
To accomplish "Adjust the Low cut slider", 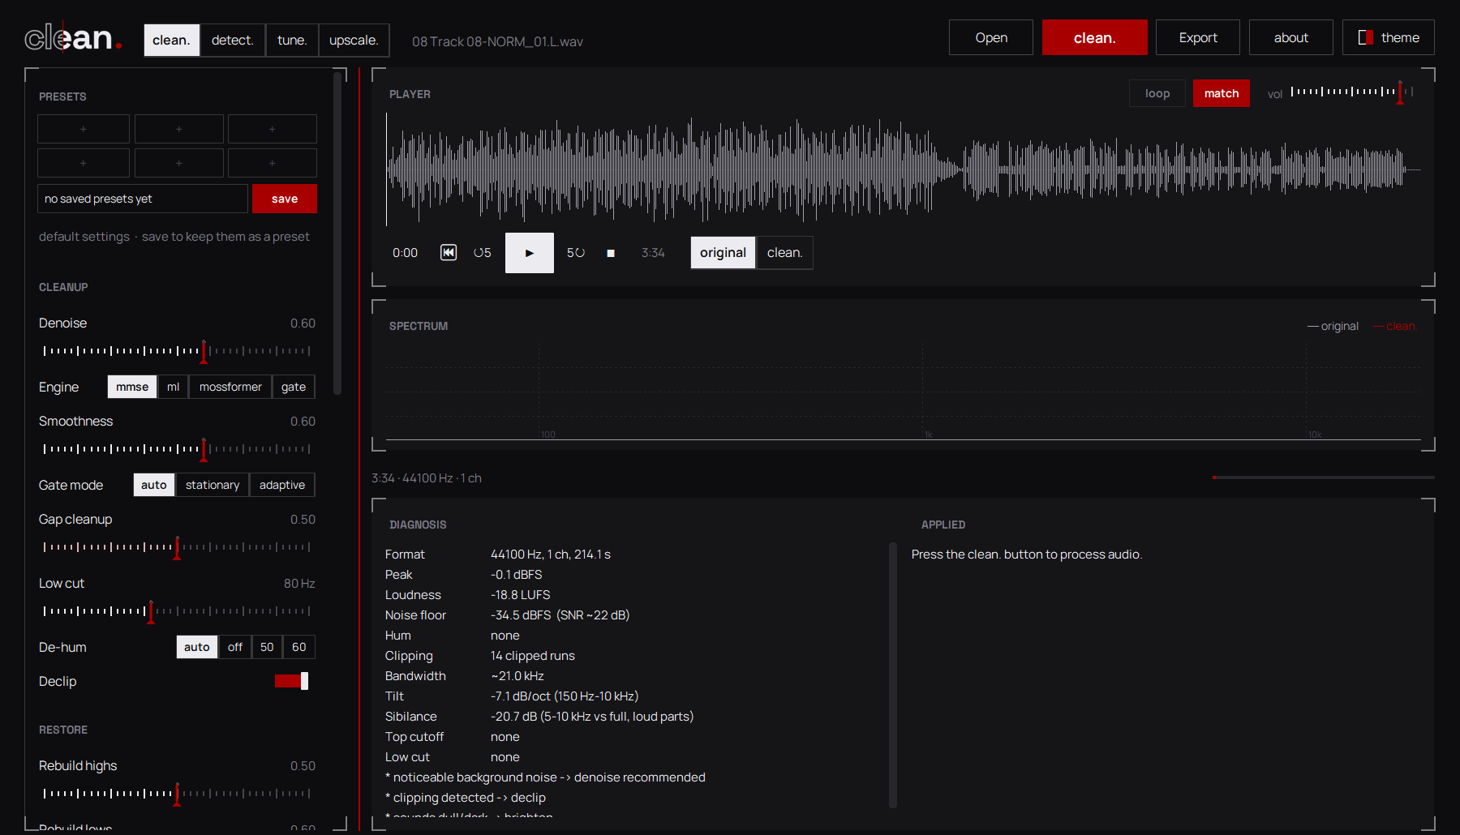I will (177, 611).
